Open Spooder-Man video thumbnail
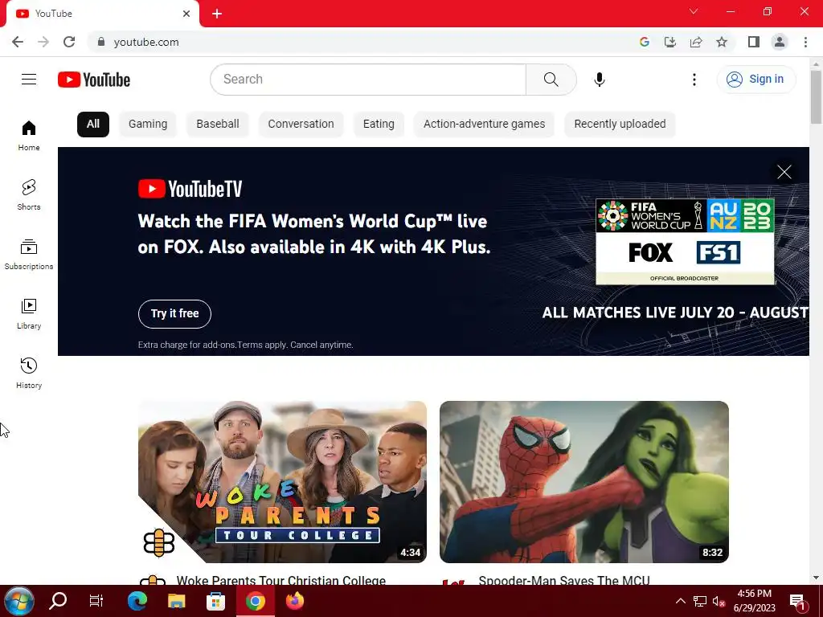Viewport: 823px width, 617px height. click(x=584, y=482)
